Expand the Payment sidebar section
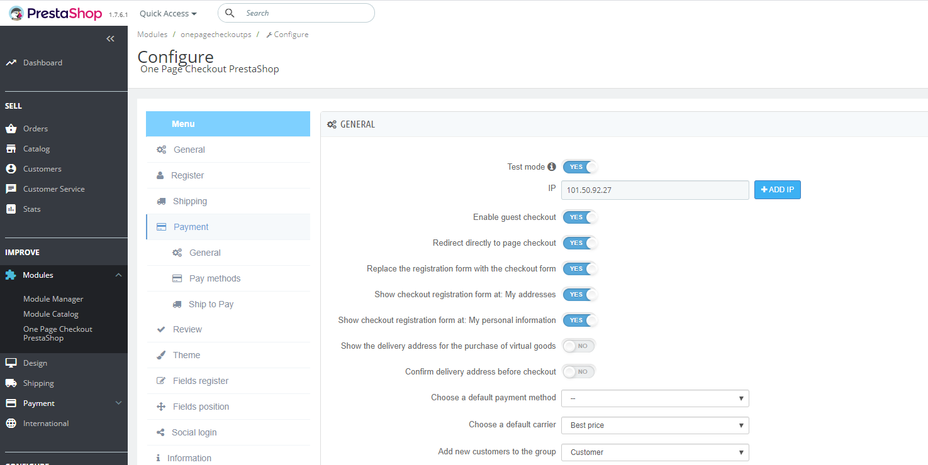The image size is (928, 465). 118,403
